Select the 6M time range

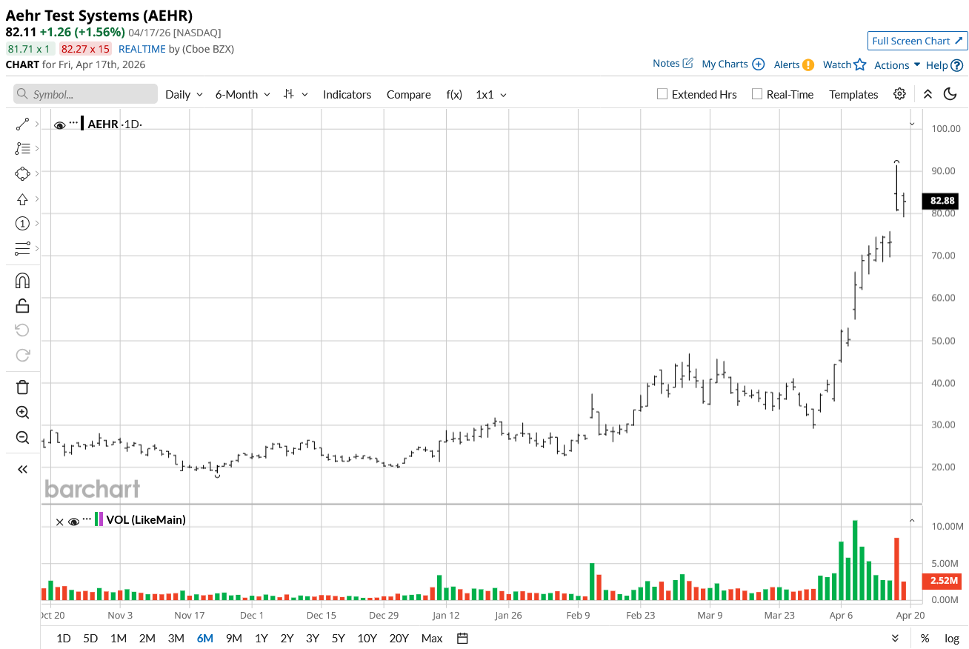pyautogui.click(x=205, y=638)
